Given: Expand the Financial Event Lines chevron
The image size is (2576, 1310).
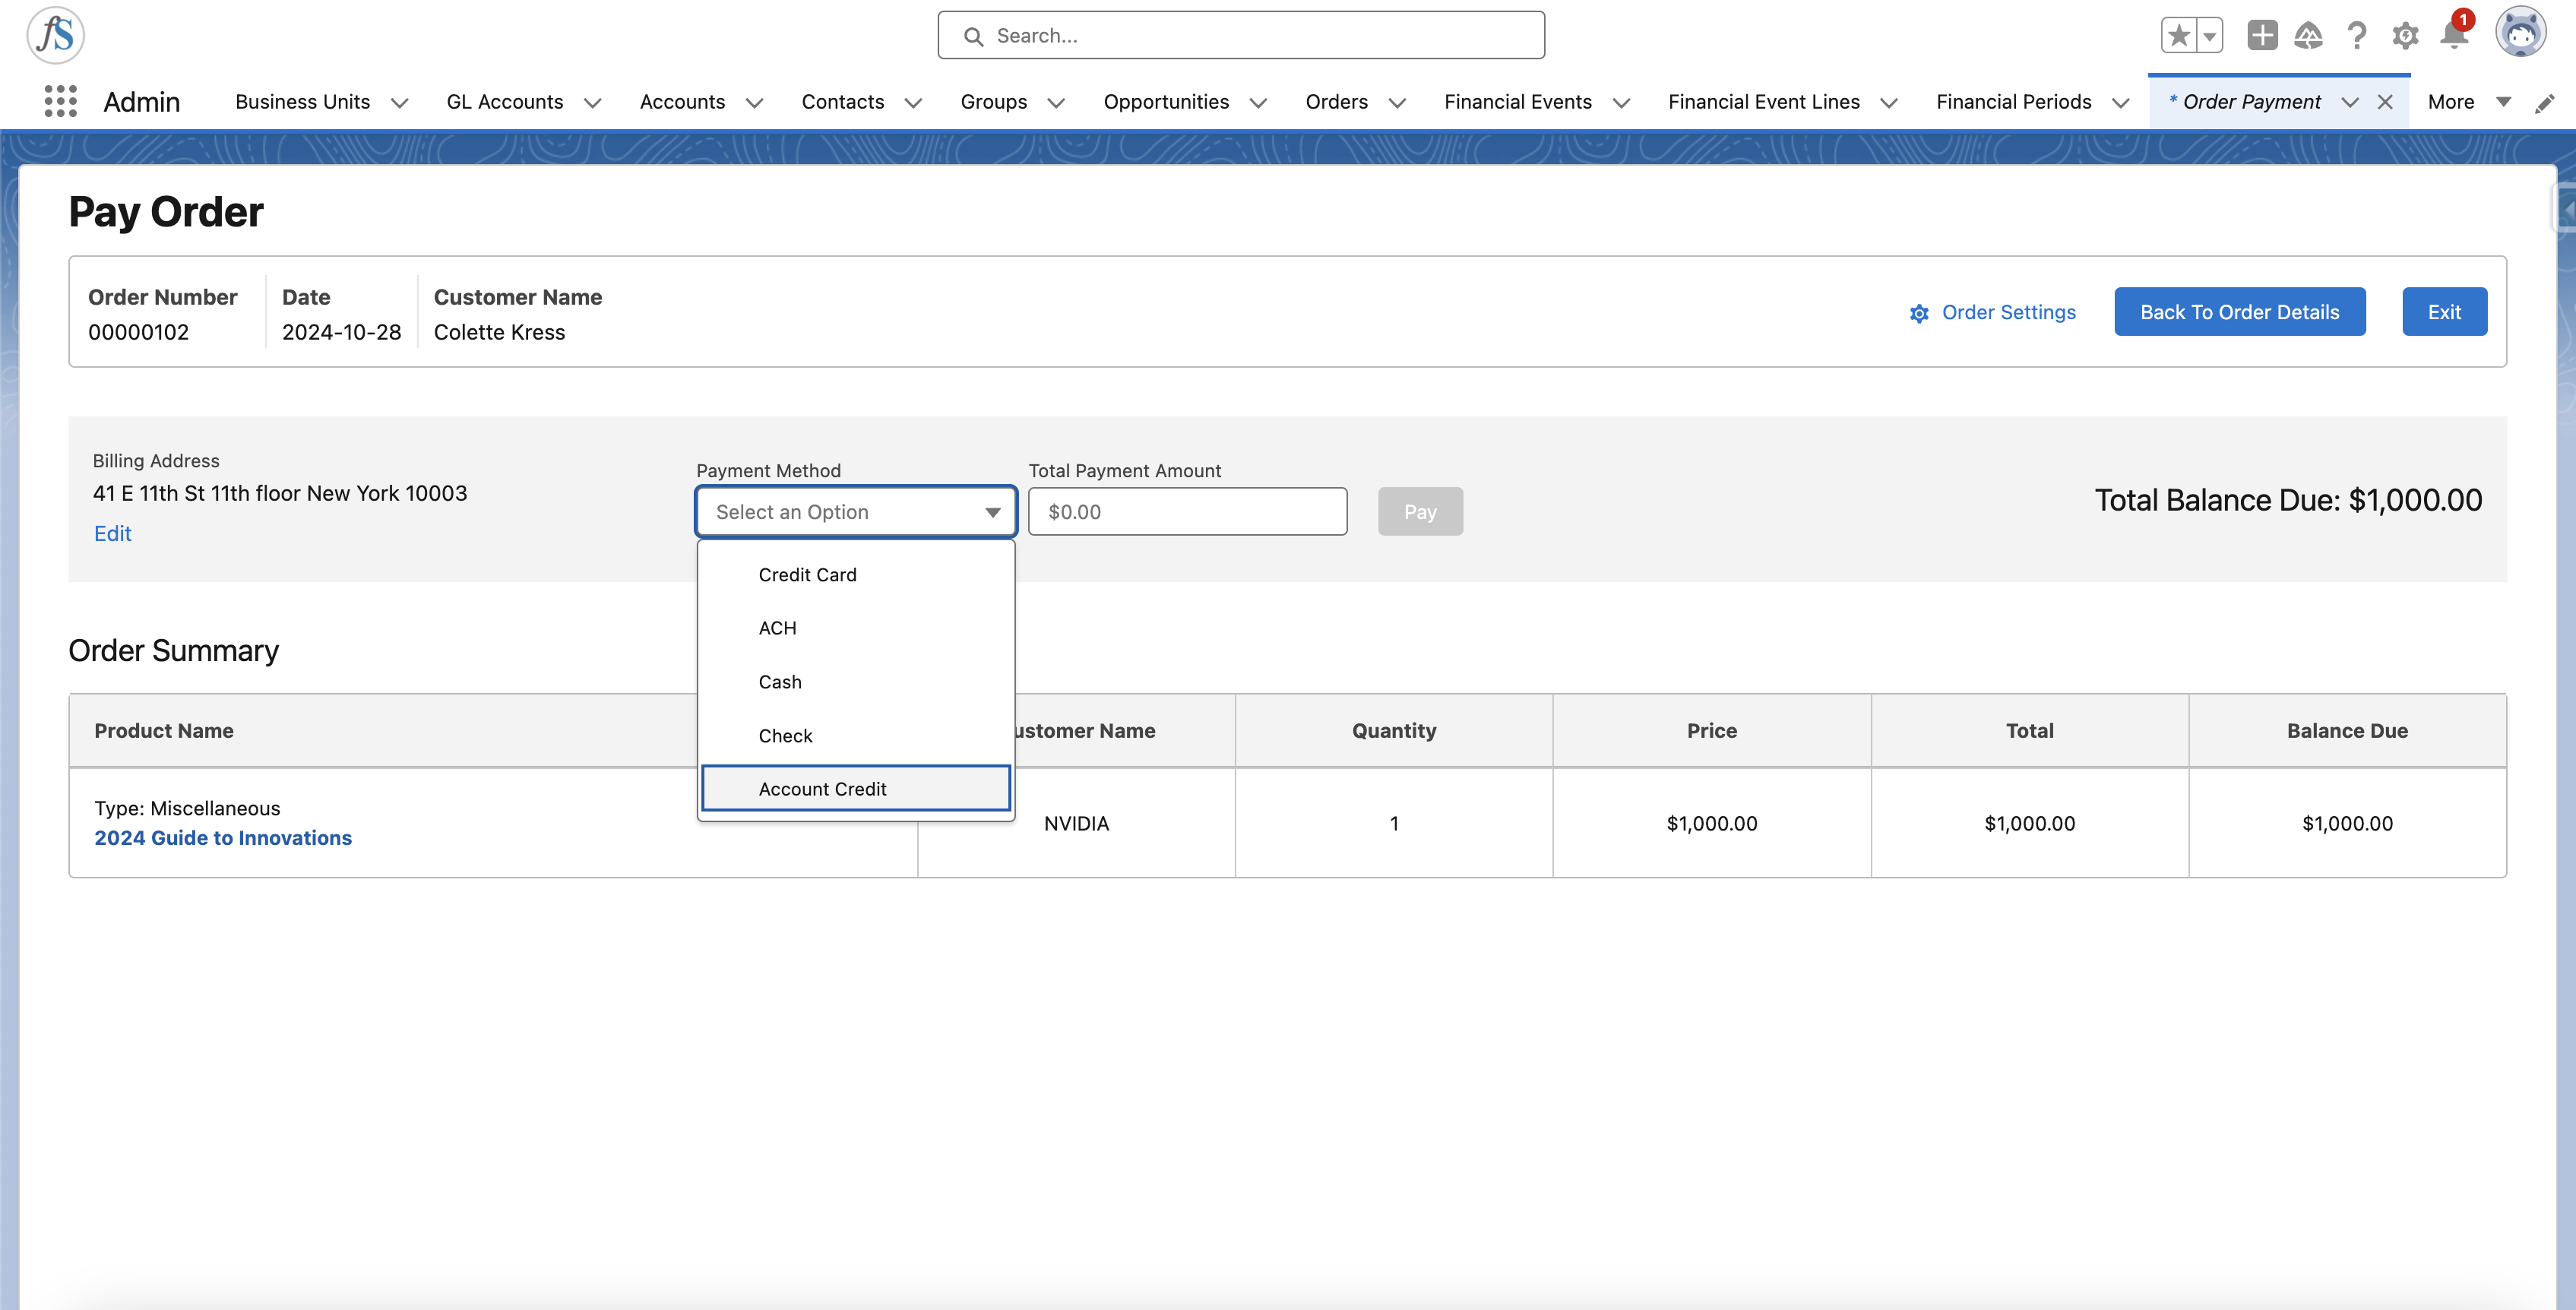Looking at the screenshot, I should click(1889, 103).
